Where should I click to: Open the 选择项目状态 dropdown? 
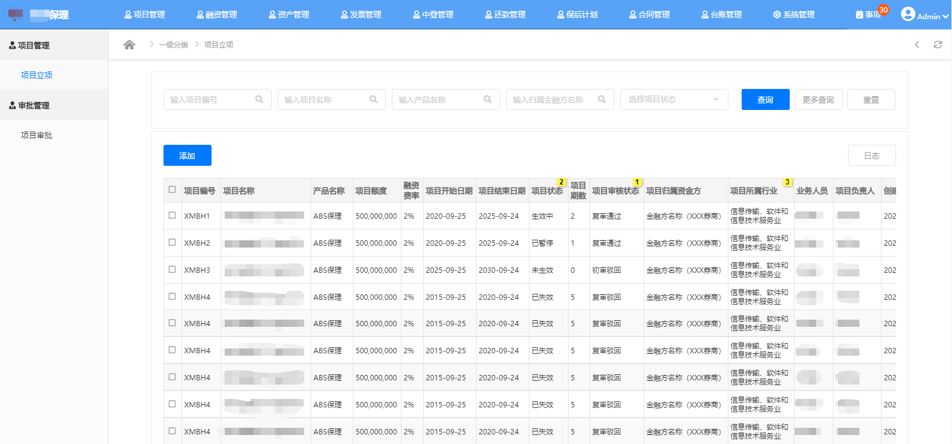(674, 100)
